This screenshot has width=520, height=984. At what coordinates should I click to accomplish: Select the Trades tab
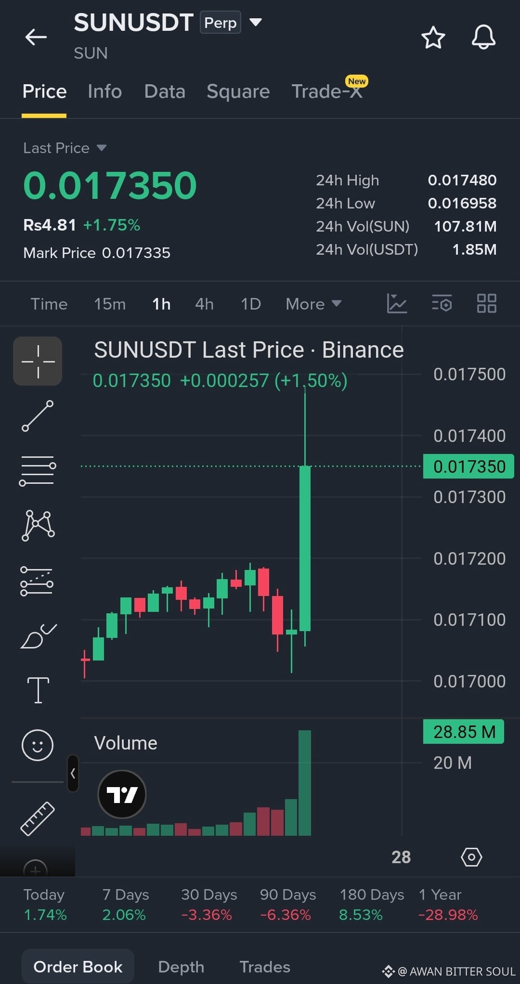point(265,967)
